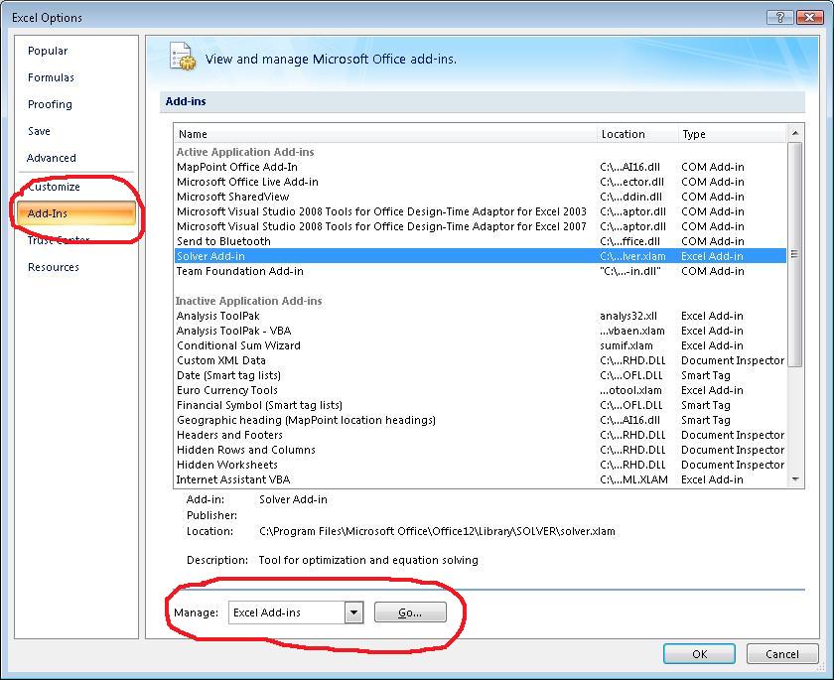
Task: Click the Help question mark button
Action: point(779,18)
